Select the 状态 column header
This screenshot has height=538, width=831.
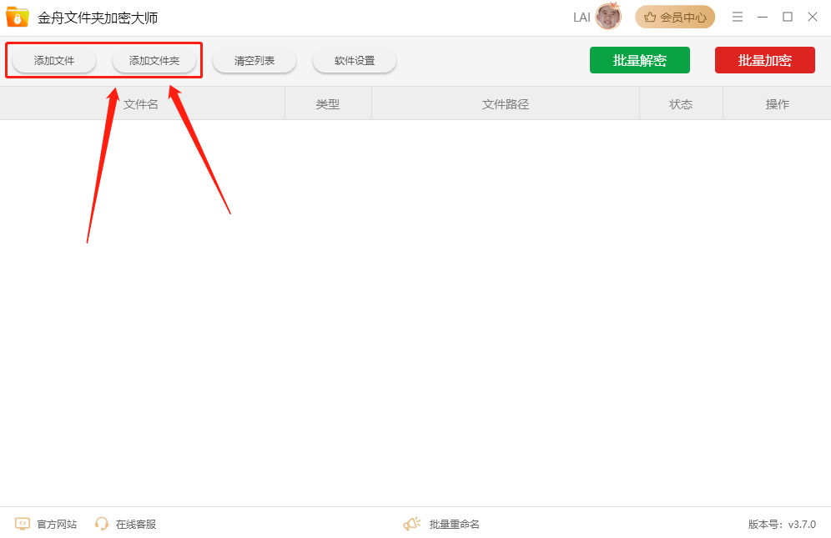pyautogui.click(x=681, y=104)
